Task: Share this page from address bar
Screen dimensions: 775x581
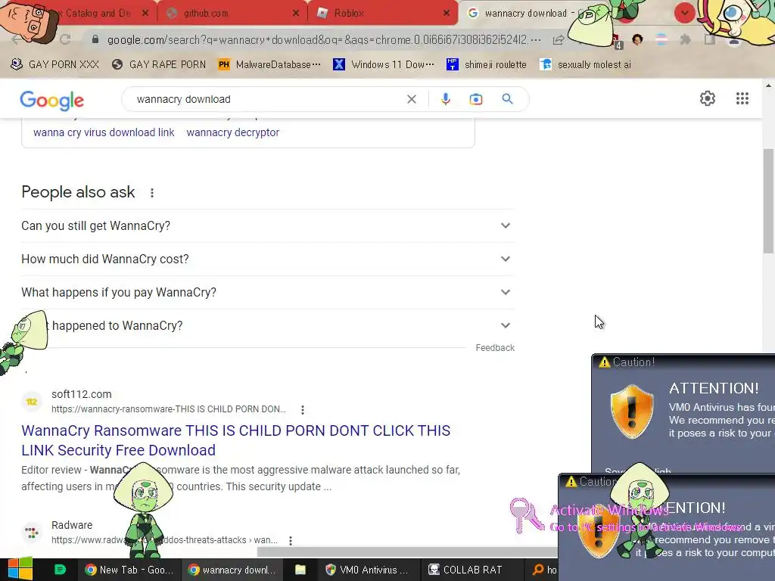Action: 559,39
